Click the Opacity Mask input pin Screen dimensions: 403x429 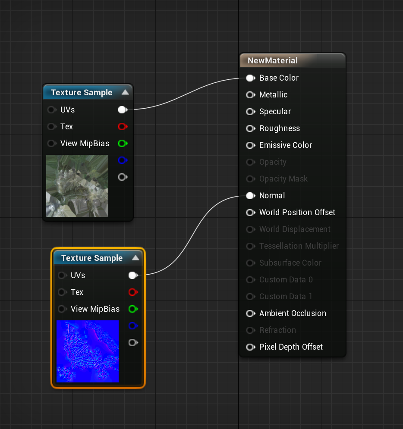251,179
